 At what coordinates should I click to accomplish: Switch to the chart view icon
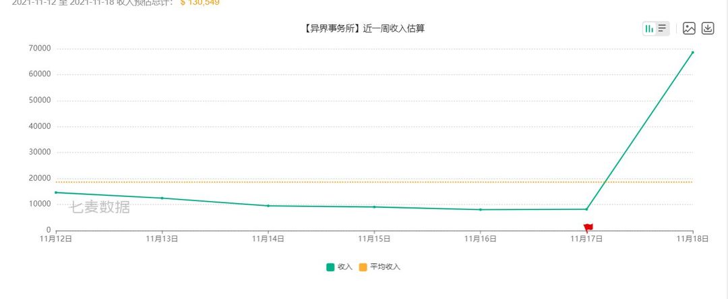pos(649,28)
